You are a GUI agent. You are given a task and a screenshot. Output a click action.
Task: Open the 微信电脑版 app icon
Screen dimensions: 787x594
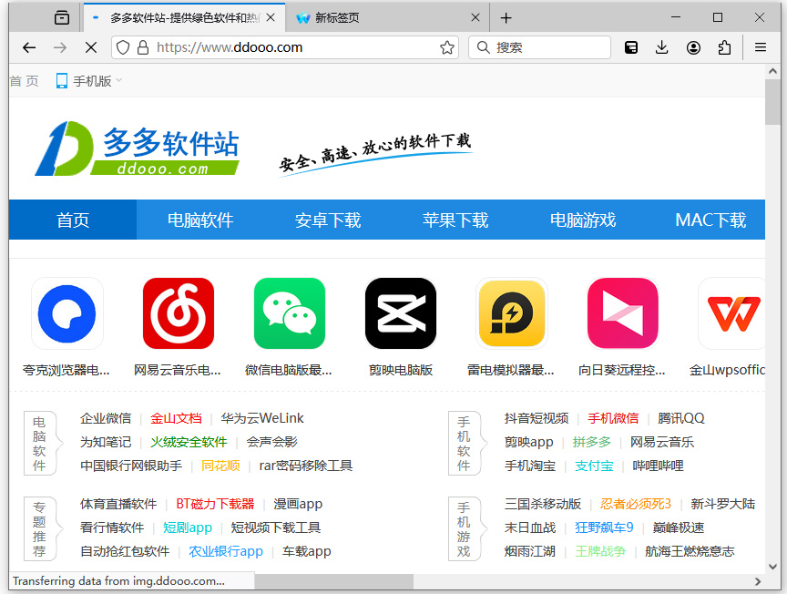[289, 313]
